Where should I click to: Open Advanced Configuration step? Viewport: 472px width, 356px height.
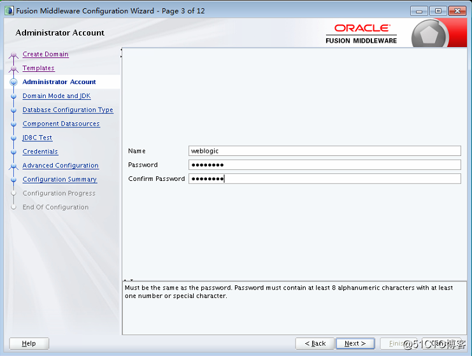click(x=61, y=165)
